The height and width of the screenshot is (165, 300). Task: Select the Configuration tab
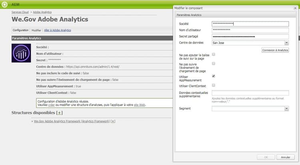point(20,30)
